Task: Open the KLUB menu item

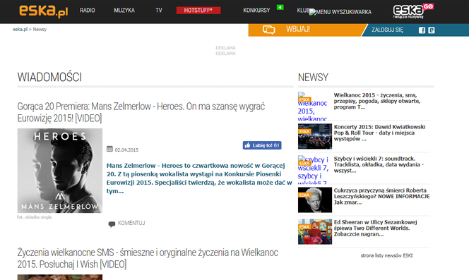Action: pyautogui.click(x=303, y=11)
